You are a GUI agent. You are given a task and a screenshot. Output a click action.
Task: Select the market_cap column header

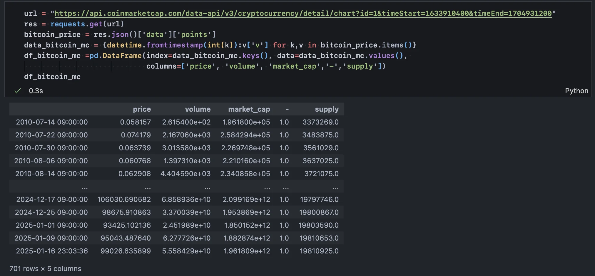249,109
